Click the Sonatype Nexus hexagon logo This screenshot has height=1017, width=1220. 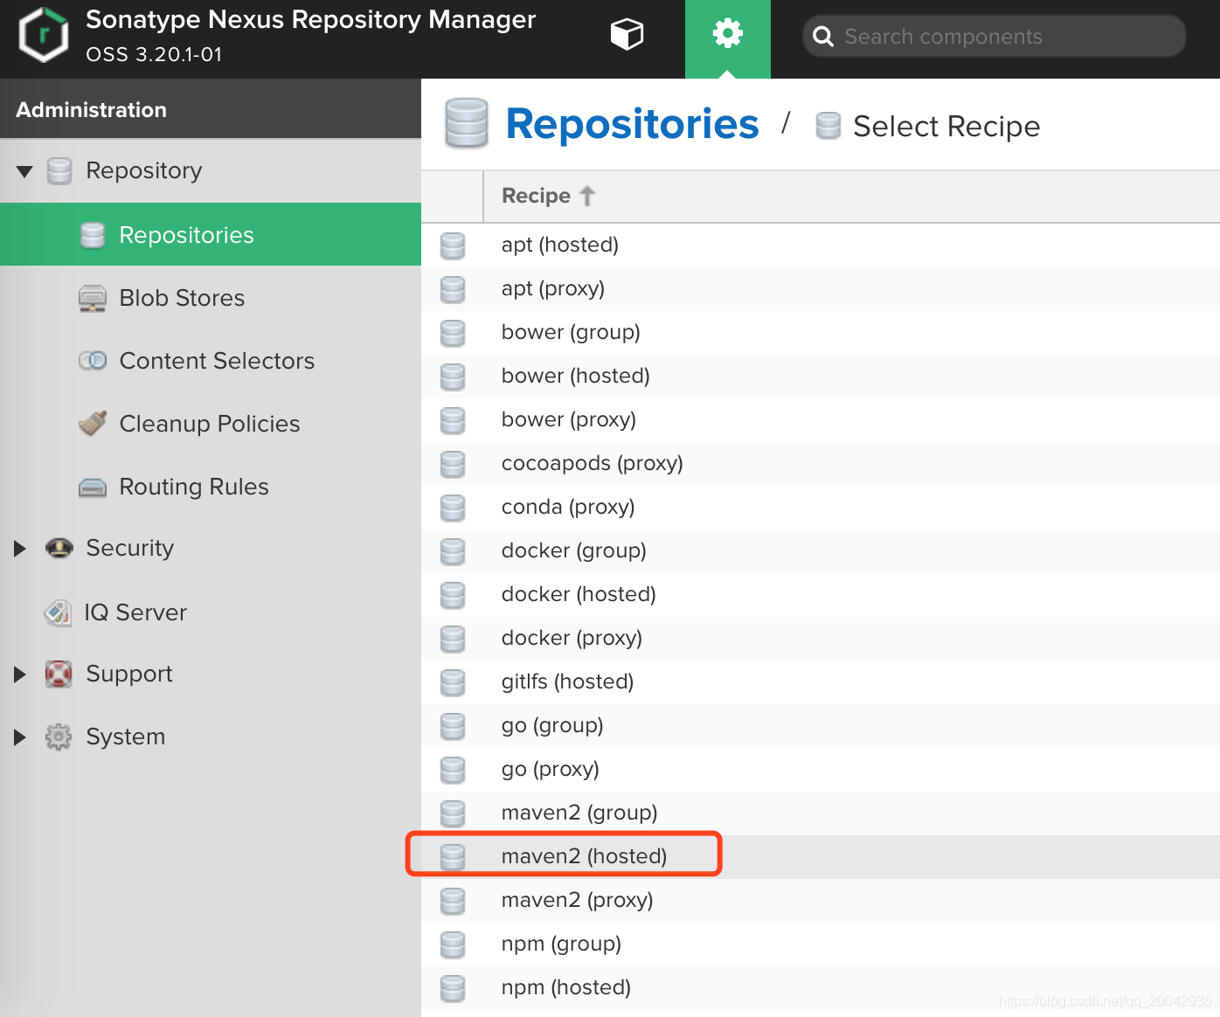(44, 36)
